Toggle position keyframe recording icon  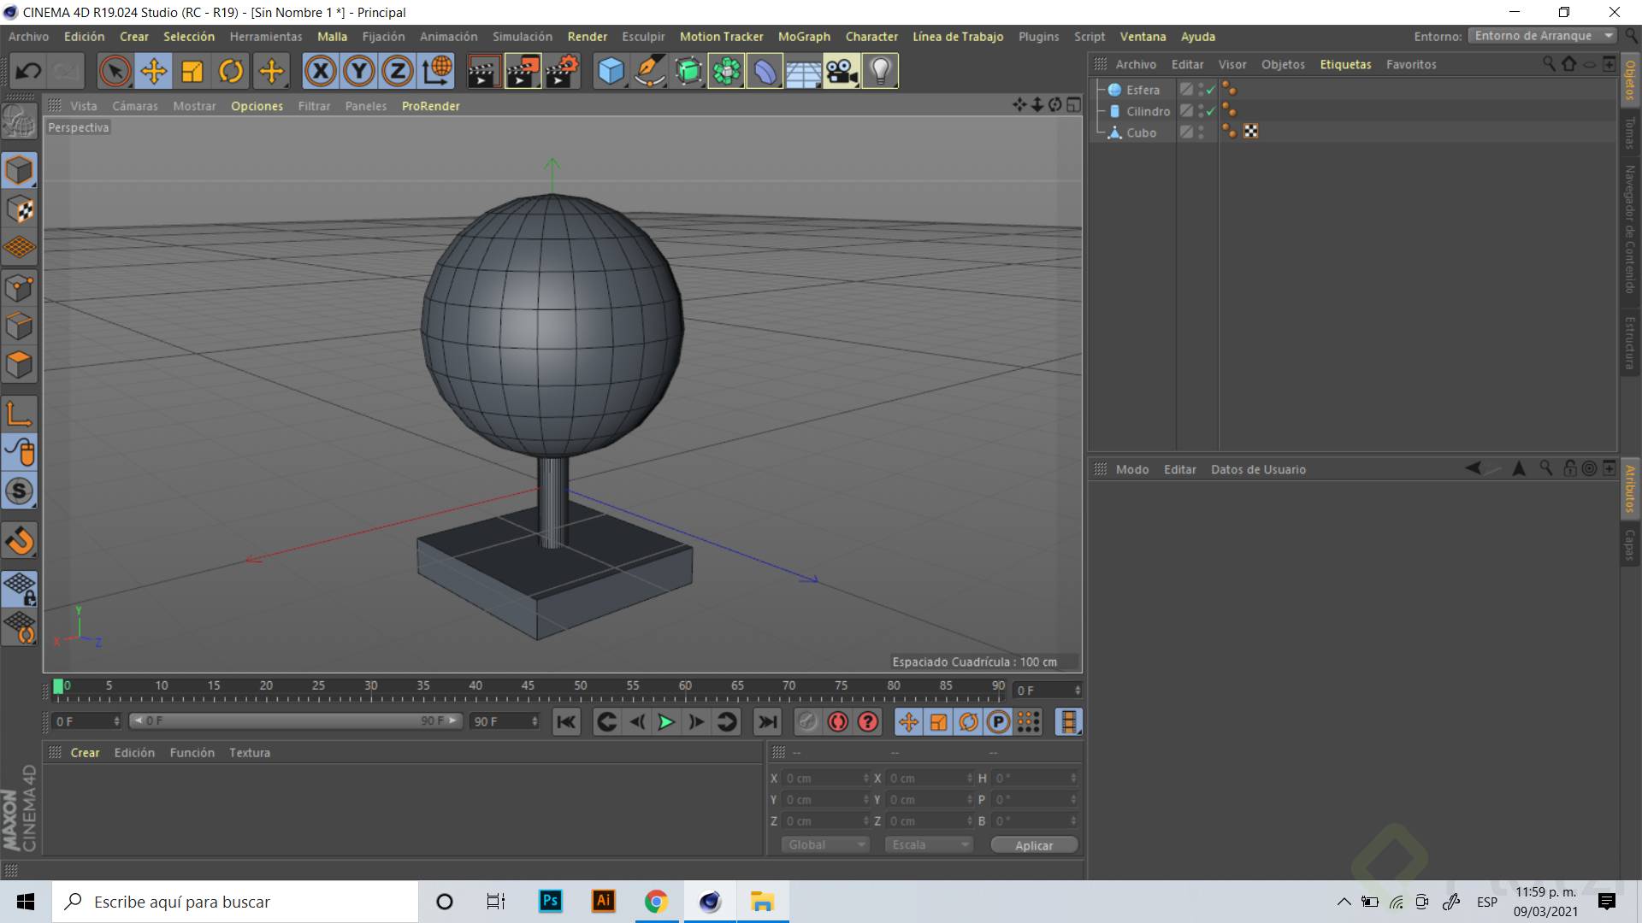[908, 722]
